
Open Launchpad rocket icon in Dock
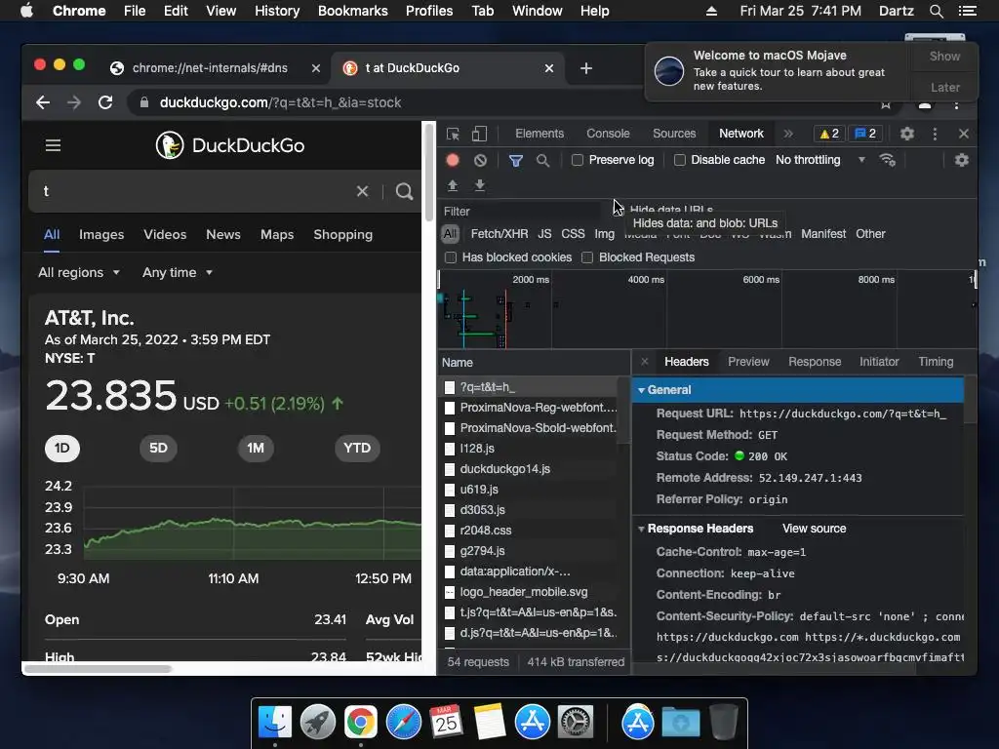[x=317, y=723]
